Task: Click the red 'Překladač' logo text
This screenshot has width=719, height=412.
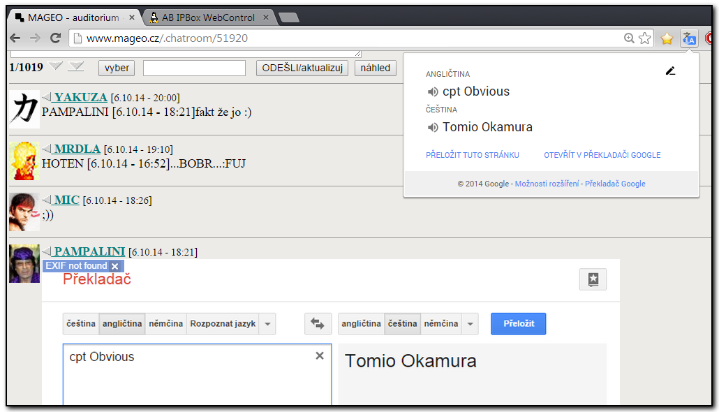Action: point(97,279)
